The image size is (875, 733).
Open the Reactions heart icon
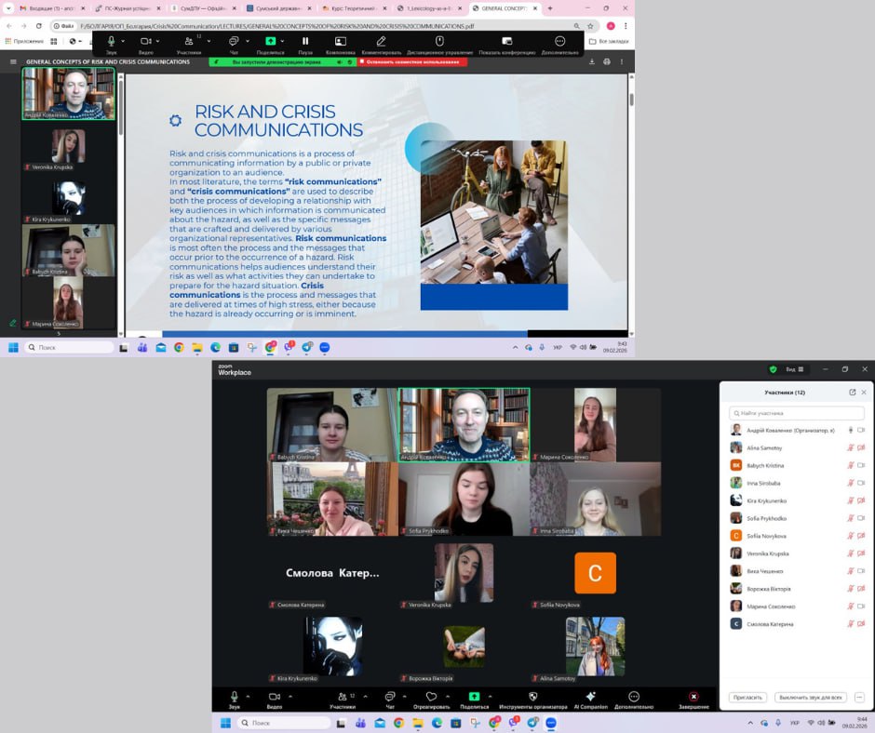(x=431, y=697)
